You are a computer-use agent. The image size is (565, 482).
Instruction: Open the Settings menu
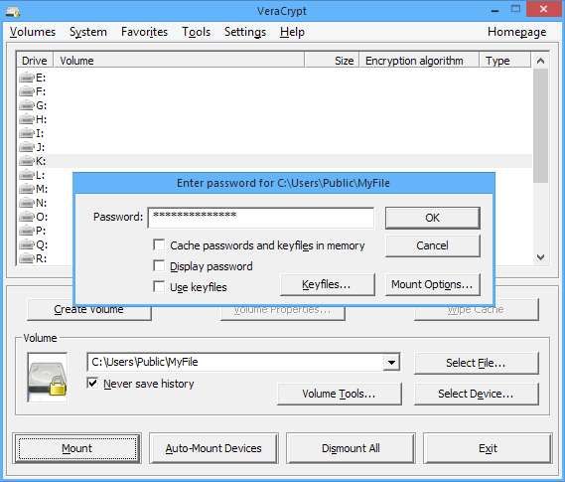pos(245,32)
